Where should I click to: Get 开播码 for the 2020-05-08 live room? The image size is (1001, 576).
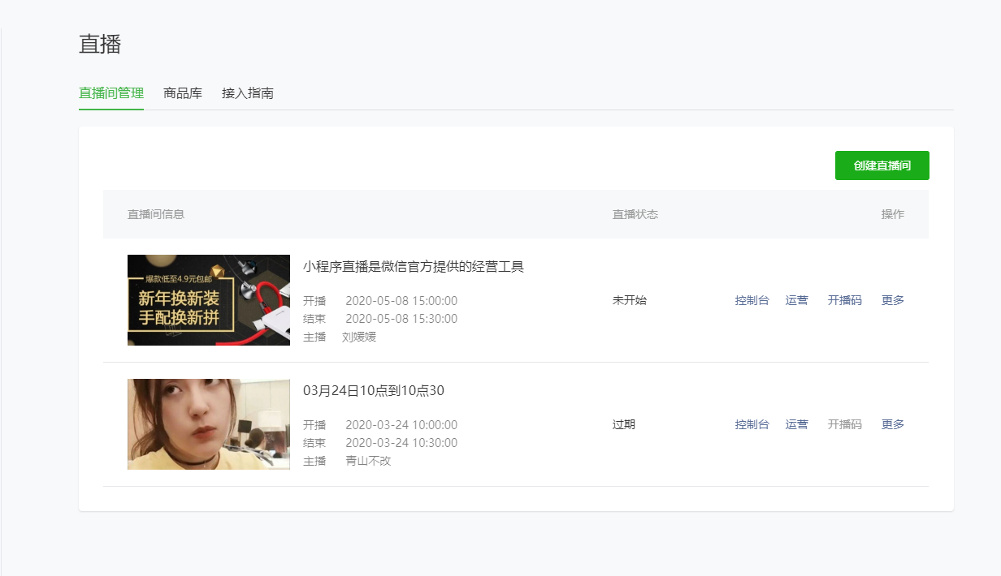844,300
